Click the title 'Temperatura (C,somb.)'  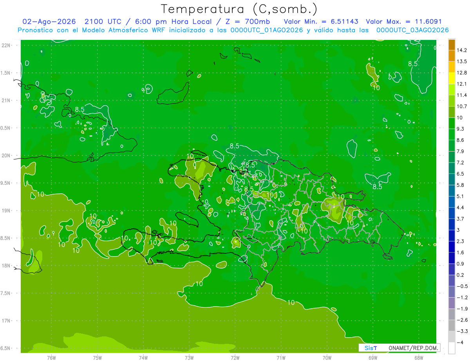point(239,9)
